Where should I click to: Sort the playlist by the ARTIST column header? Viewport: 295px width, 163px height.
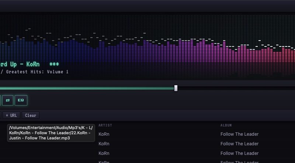point(105,125)
